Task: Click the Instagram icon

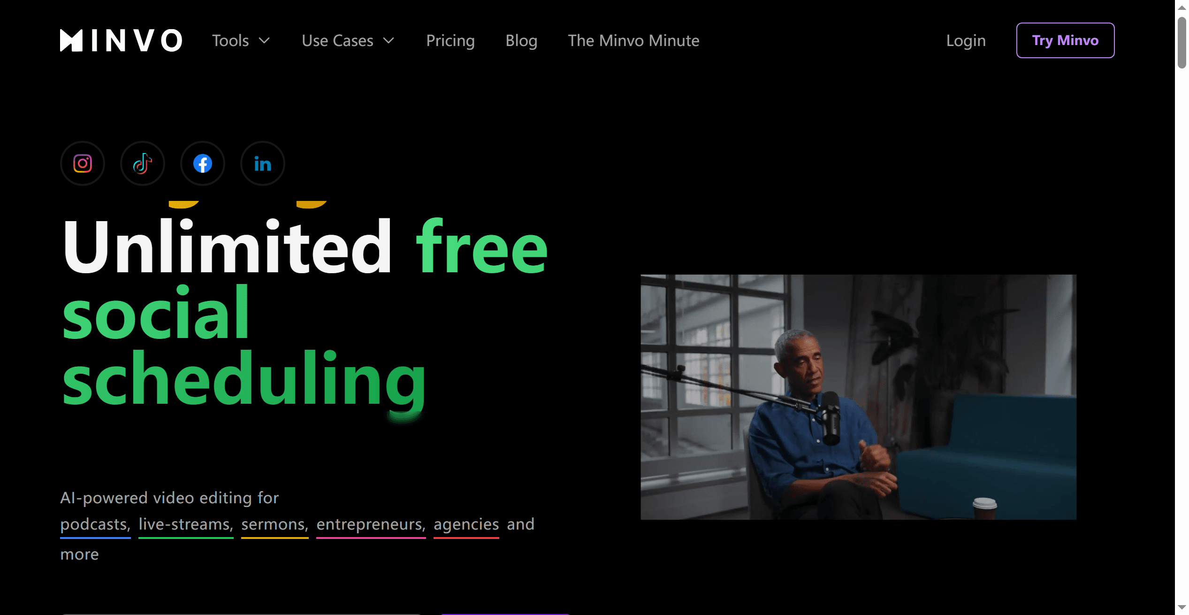Action: click(83, 163)
